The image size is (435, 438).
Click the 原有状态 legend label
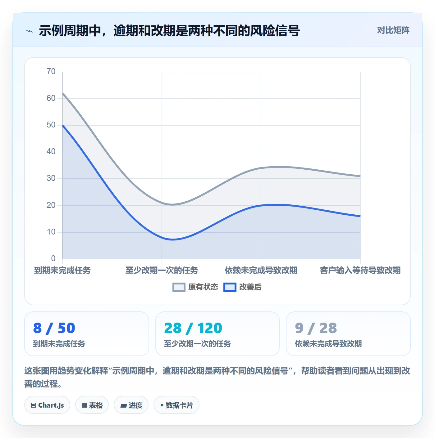[x=203, y=287]
